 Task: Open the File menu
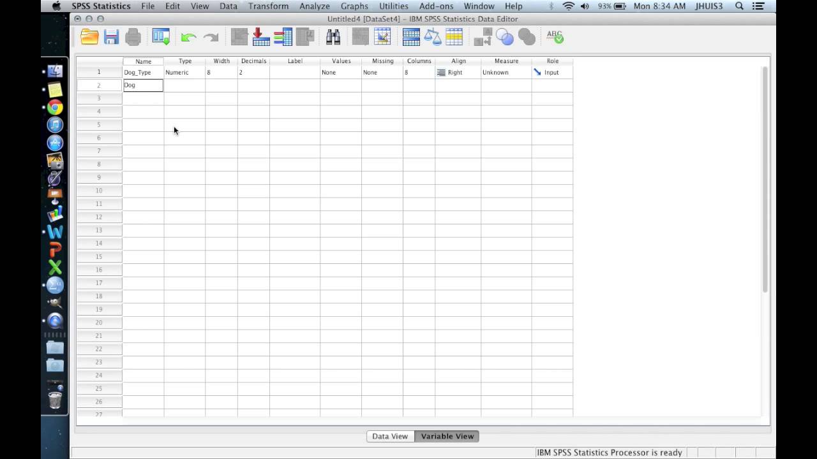tap(147, 6)
